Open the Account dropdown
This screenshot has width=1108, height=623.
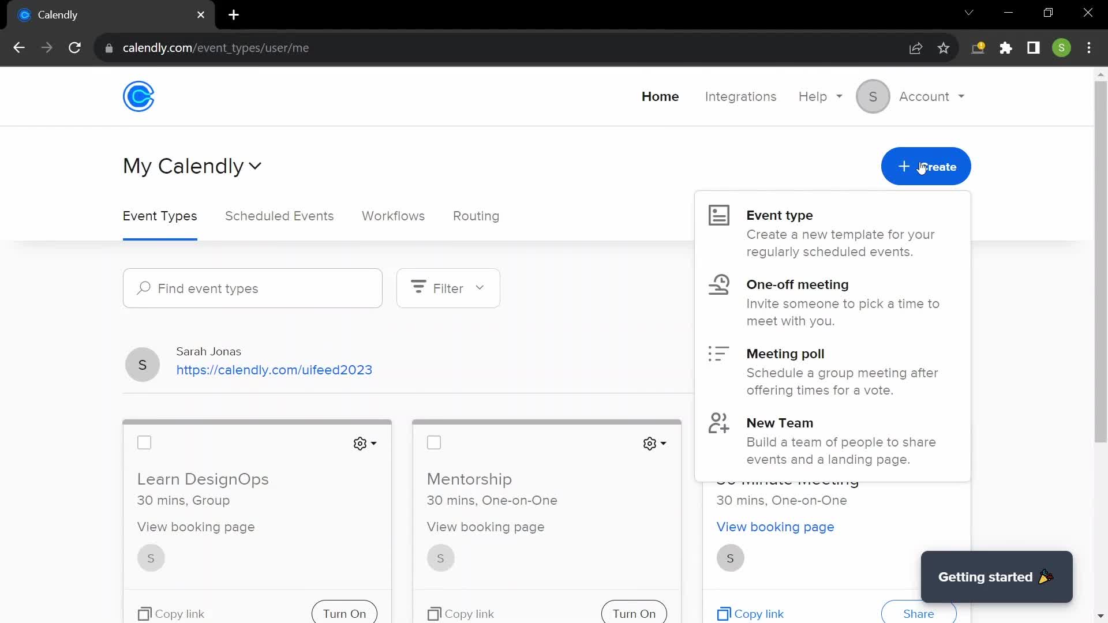931,96
